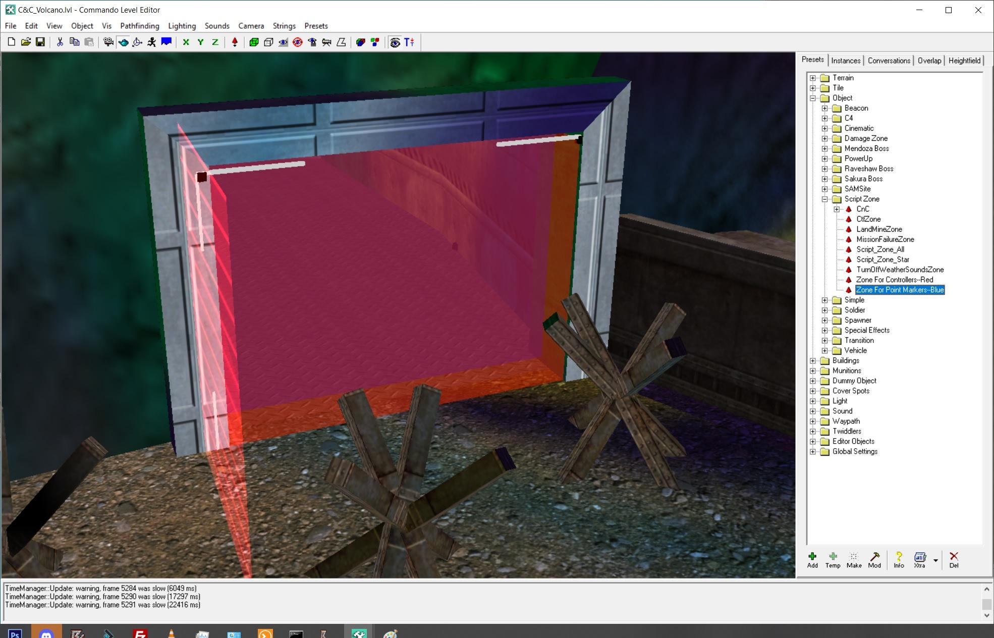Screen dimensions: 994x638
Task: Select the Zone For Controllers--Red preset
Action: [x=894, y=280]
